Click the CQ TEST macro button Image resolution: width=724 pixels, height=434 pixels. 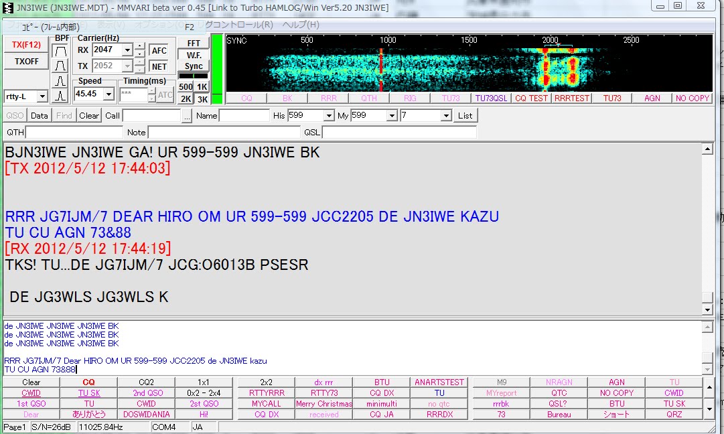(x=532, y=98)
